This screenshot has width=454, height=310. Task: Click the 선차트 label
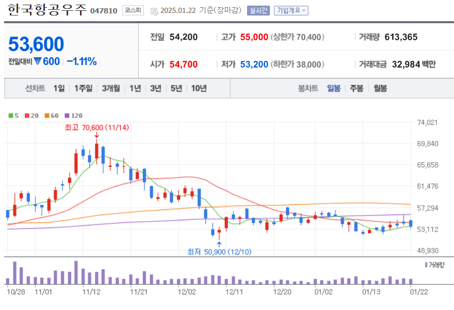coord(35,88)
